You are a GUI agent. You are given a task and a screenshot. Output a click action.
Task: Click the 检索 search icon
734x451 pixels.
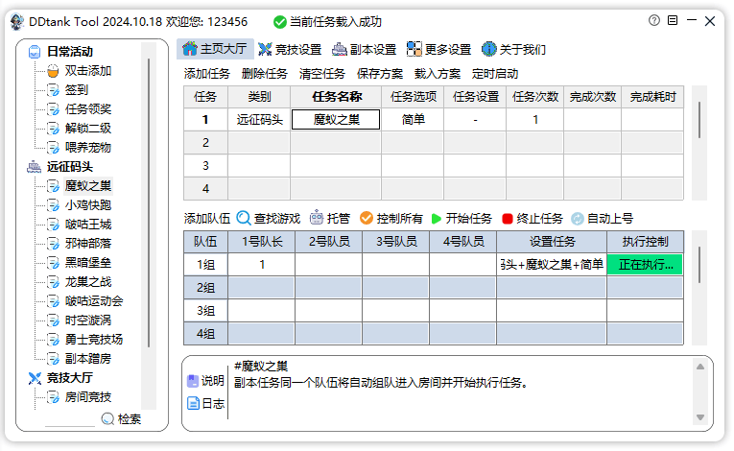[107, 418]
